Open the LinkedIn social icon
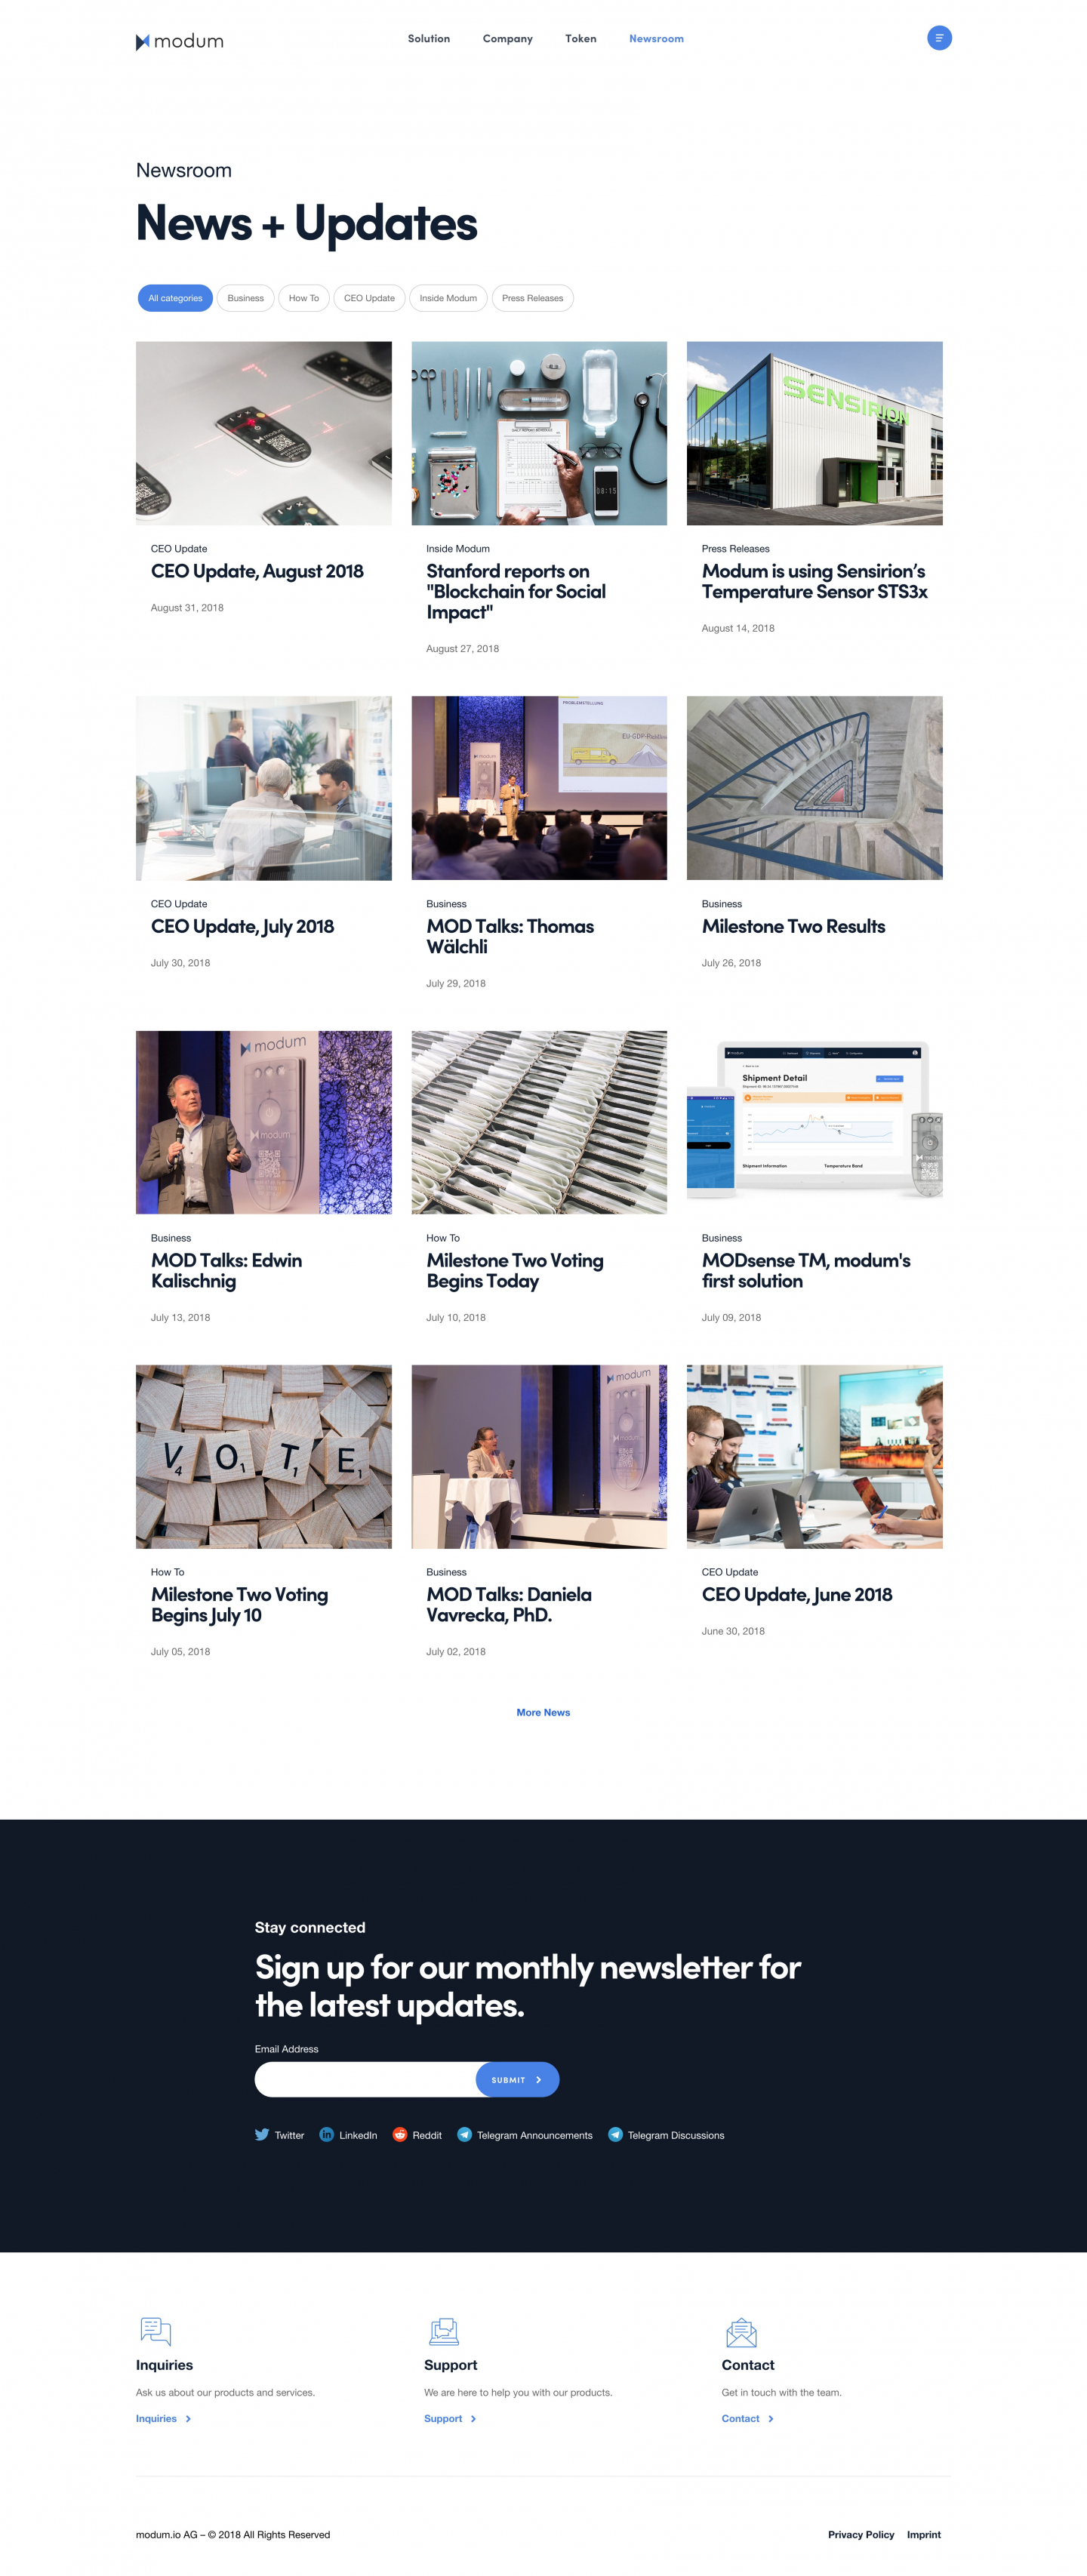Screen dimensions: 1087x2576 (326, 2134)
